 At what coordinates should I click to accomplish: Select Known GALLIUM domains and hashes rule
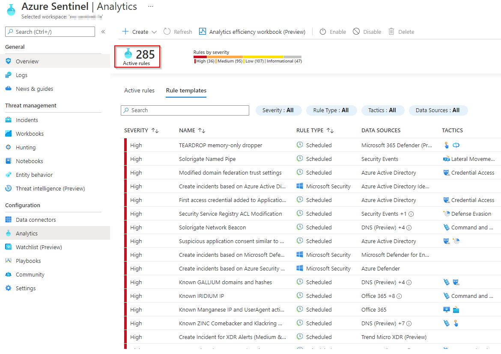pos(225,282)
